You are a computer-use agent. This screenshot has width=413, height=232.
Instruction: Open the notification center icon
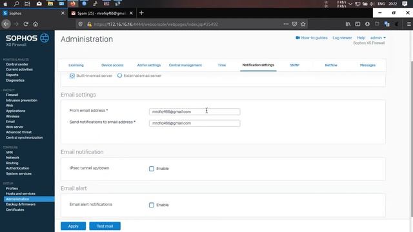(x=405, y=4)
